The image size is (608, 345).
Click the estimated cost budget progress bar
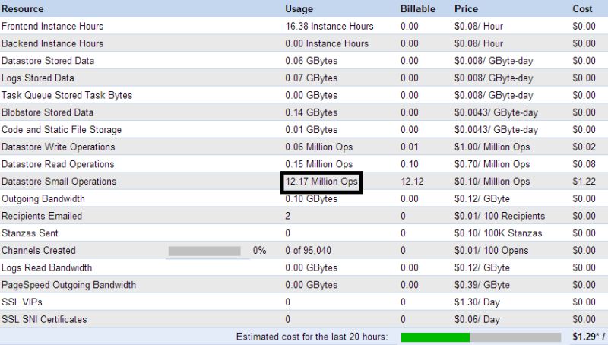coord(481,337)
